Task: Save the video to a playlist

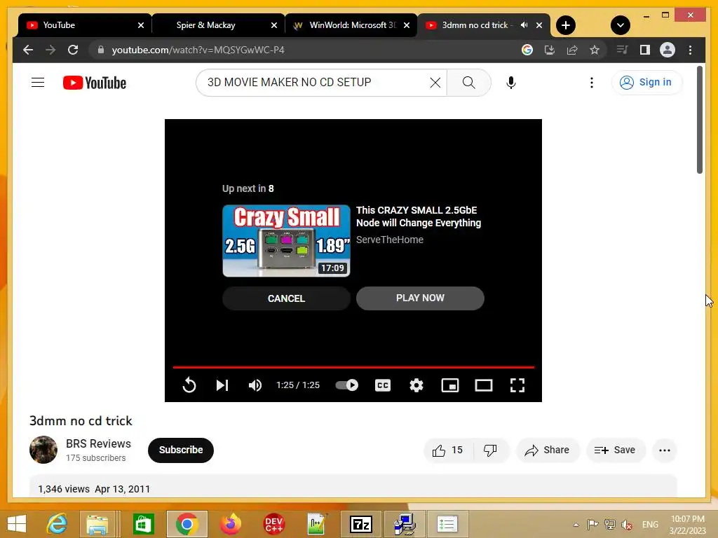Action: (x=616, y=450)
